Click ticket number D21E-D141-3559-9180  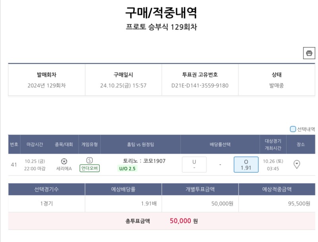coord(200,85)
